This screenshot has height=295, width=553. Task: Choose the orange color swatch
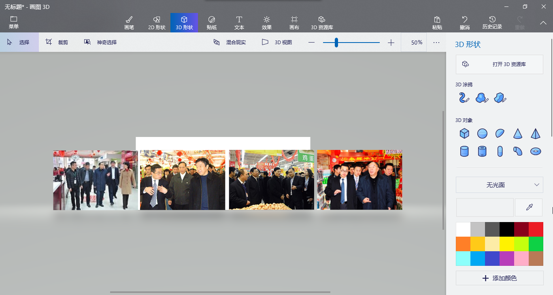[463, 244]
